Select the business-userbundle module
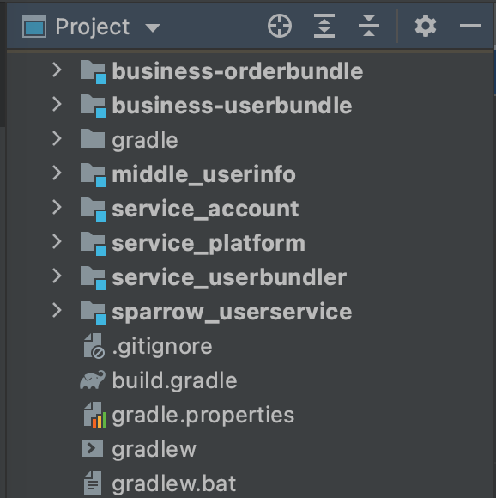 click(232, 106)
